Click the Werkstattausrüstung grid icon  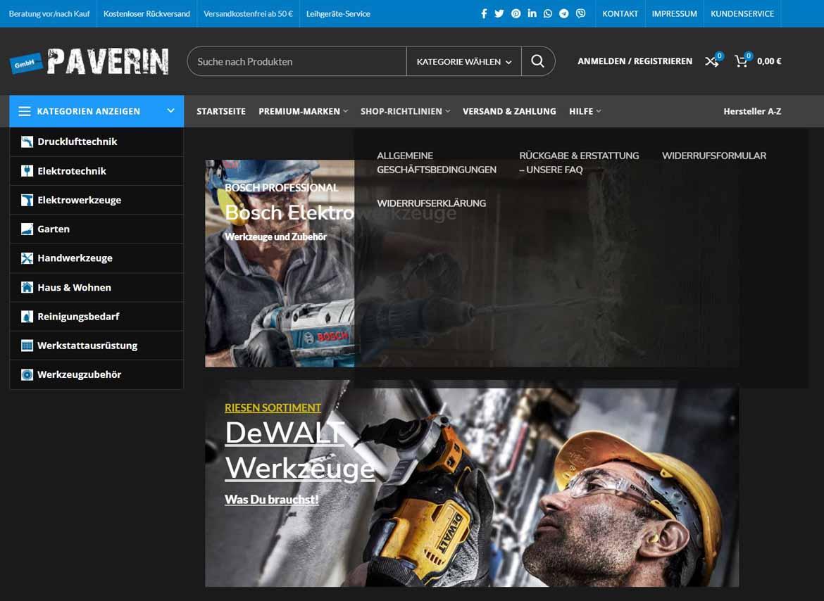(27, 346)
